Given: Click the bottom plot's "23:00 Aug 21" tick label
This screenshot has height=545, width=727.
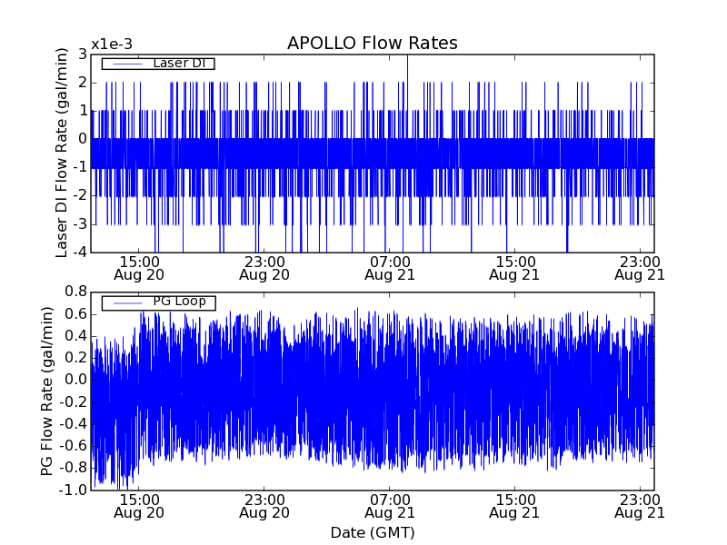Looking at the screenshot, I should (640, 506).
